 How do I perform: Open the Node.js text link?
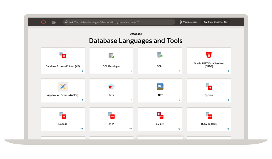click(63, 124)
